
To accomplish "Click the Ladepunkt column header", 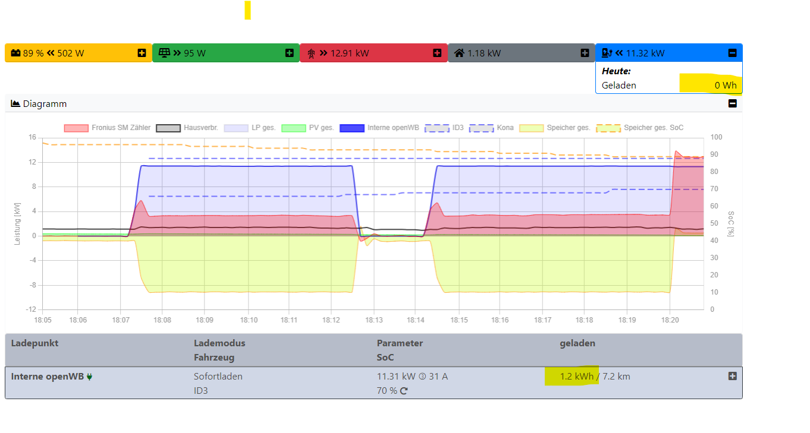I will (x=34, y=343).
